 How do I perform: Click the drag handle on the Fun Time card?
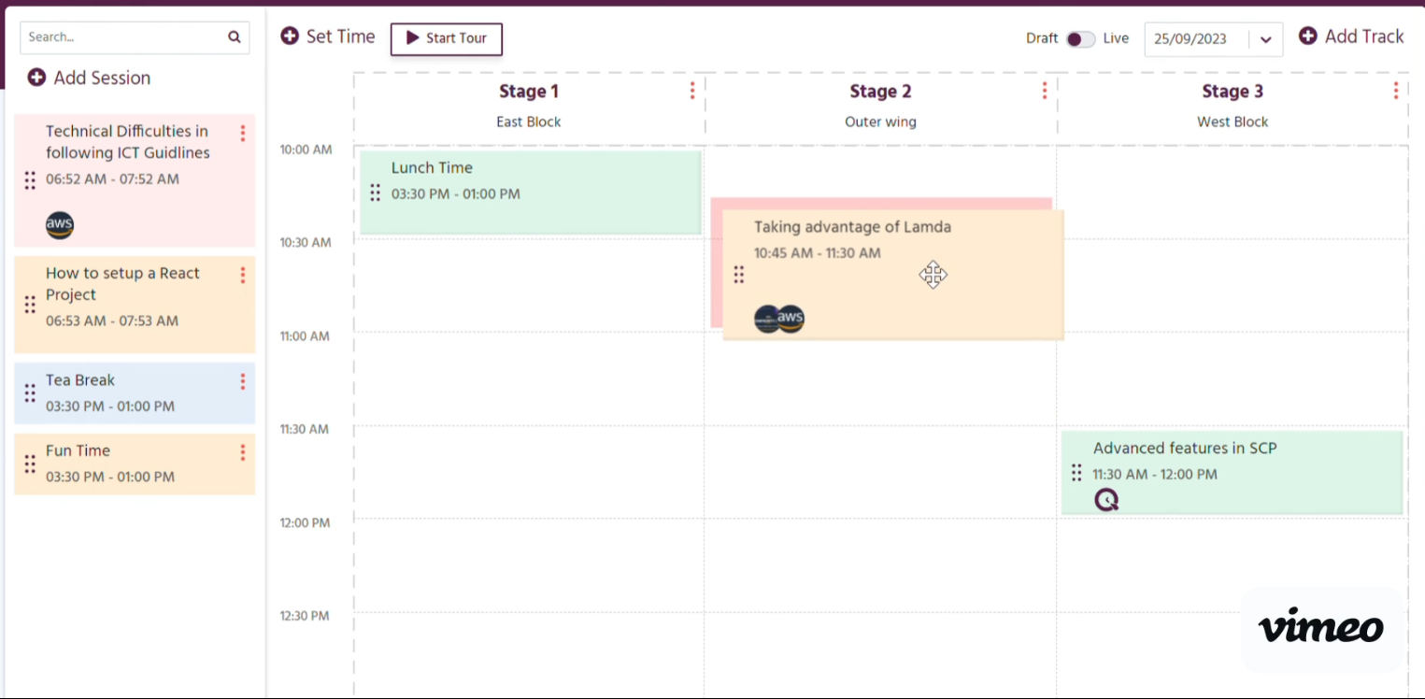point(29,463)
